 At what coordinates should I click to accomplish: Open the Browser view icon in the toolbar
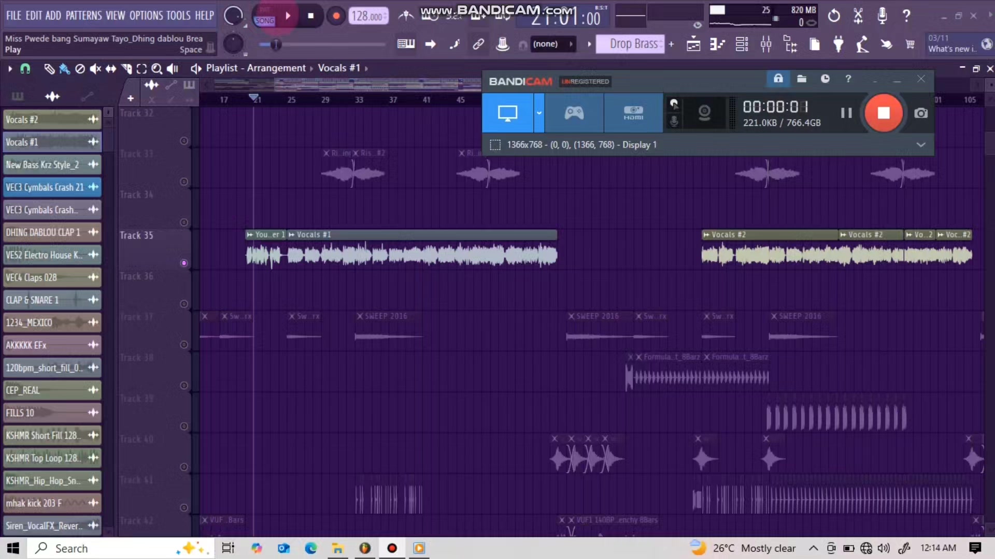[x=790, y=45]
